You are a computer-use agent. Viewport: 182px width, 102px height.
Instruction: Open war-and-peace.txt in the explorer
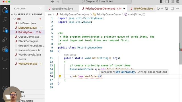pyautogui.click(x=30, y=50)
